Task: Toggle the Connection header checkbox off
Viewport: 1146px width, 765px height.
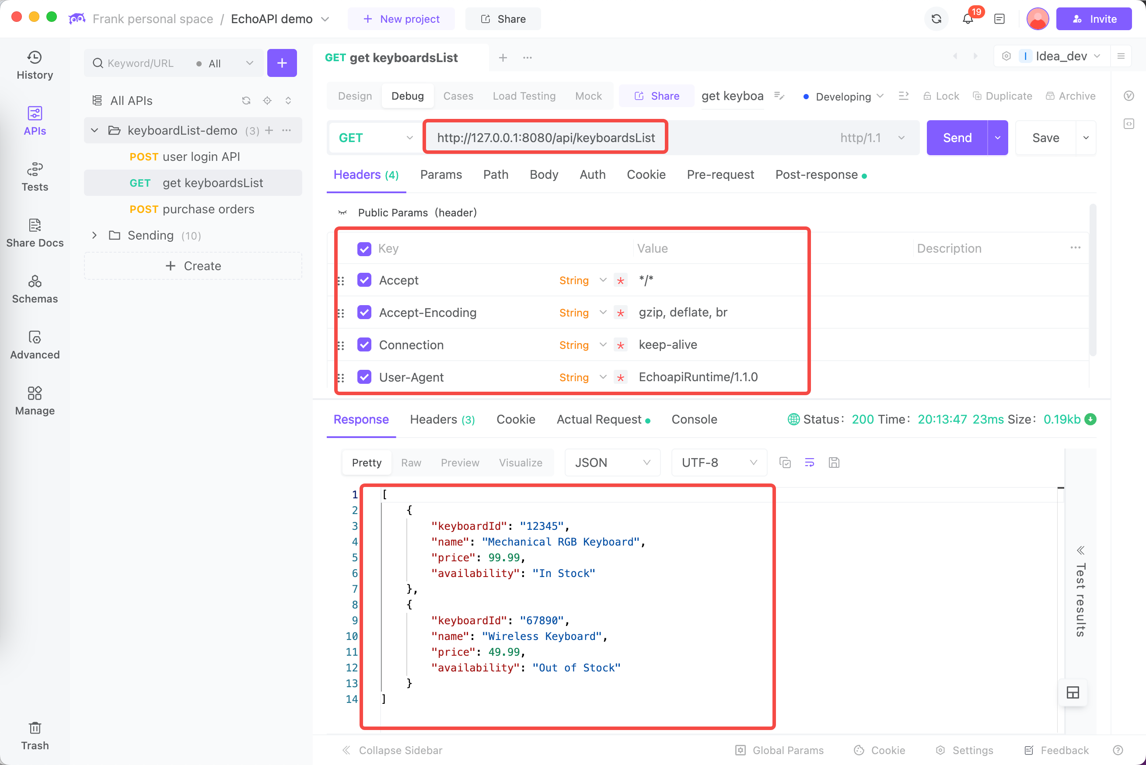Action: tap(365, 345)
